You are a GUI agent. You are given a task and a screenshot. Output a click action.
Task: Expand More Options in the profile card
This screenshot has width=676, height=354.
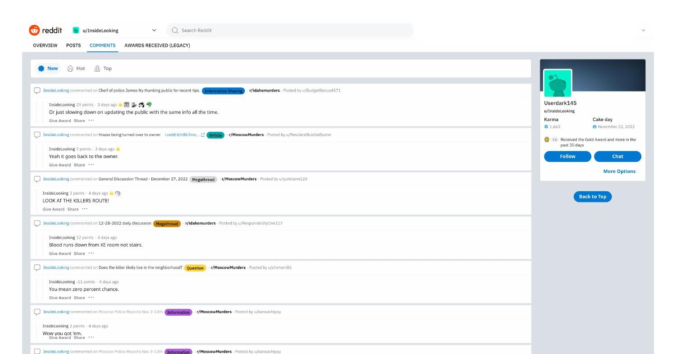click(619, 171)
